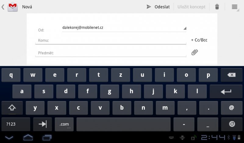
Task: Tap the m key
Action: click(x=165, y=108)
